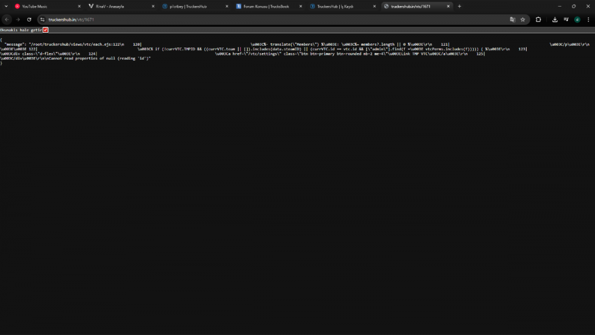Open the translate page icon
The height and width of the screenshot is (335, 595).
(512, 20)
